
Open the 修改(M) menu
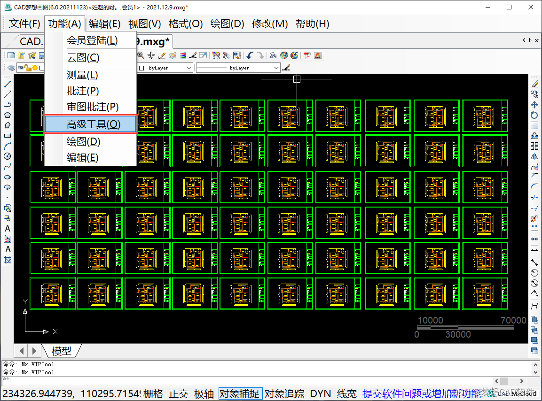[270, 24]
